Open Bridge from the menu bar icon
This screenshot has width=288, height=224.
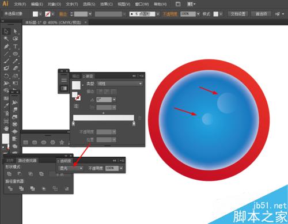[178, 4]
